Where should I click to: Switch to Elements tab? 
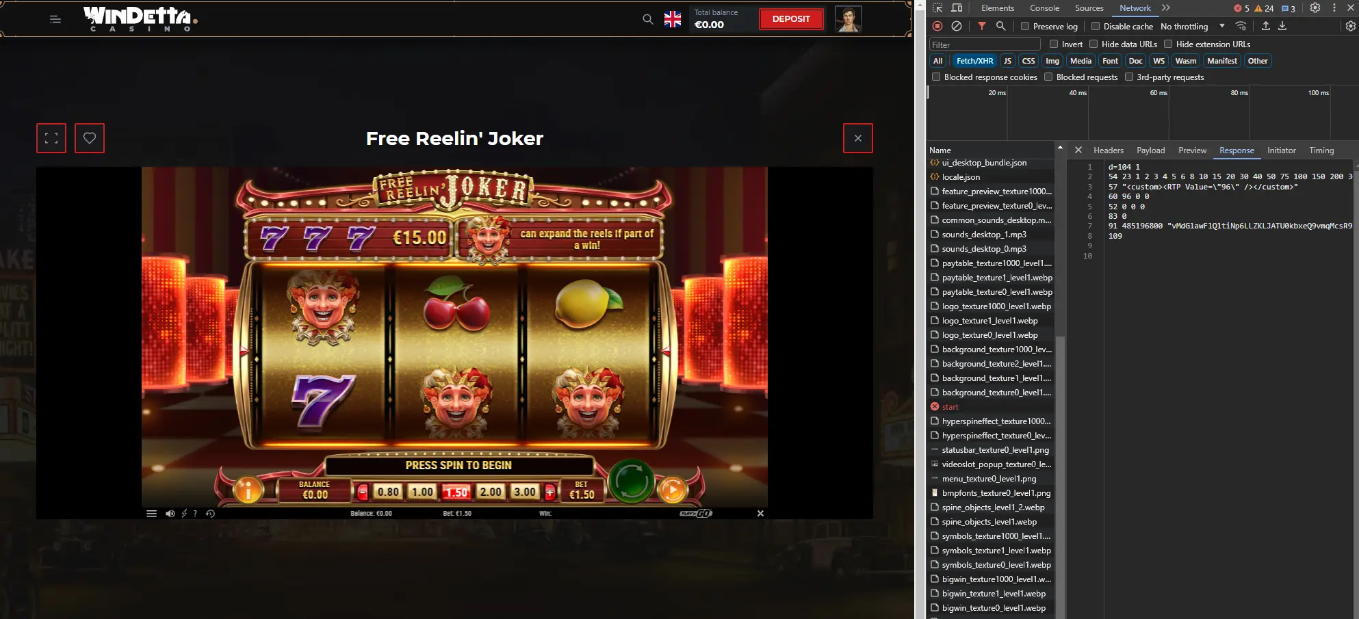coord(998,8)
